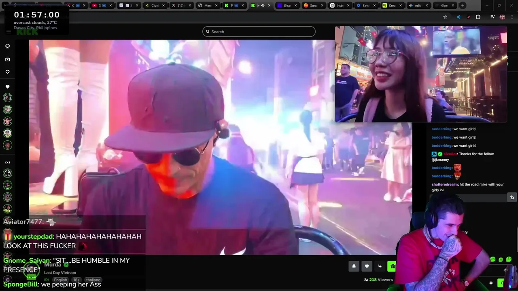518x291 pixels.
Task: Click the IRL category link
Action: (47, 280)
